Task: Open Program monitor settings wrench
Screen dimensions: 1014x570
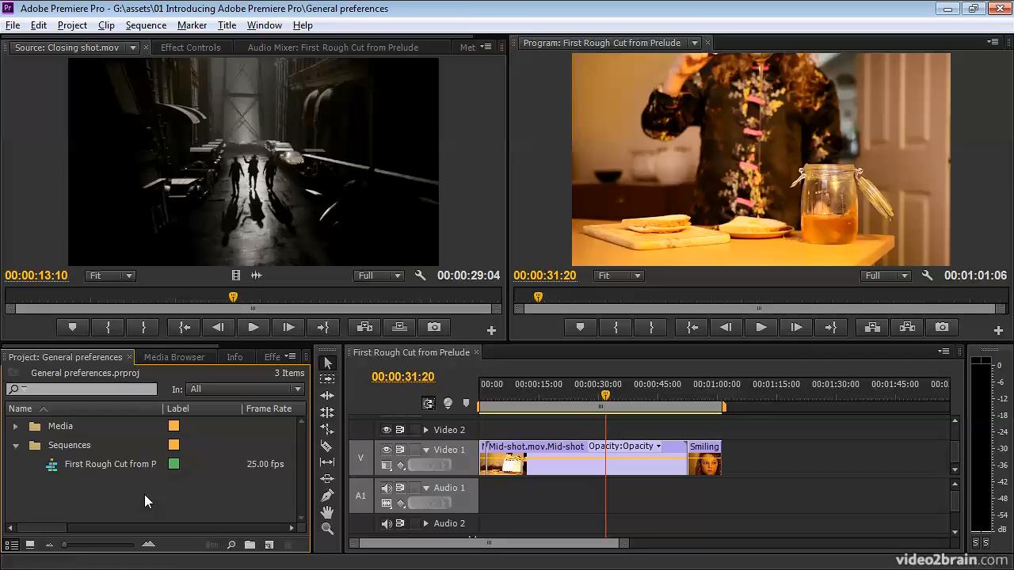Action: 928,275
